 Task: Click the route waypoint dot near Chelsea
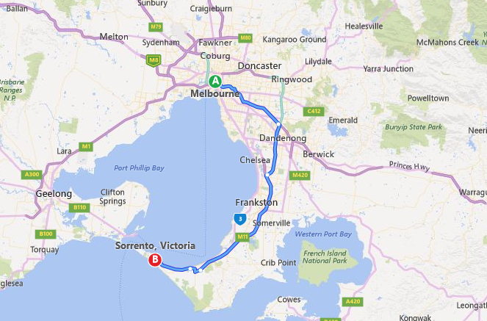pos(267,175)
